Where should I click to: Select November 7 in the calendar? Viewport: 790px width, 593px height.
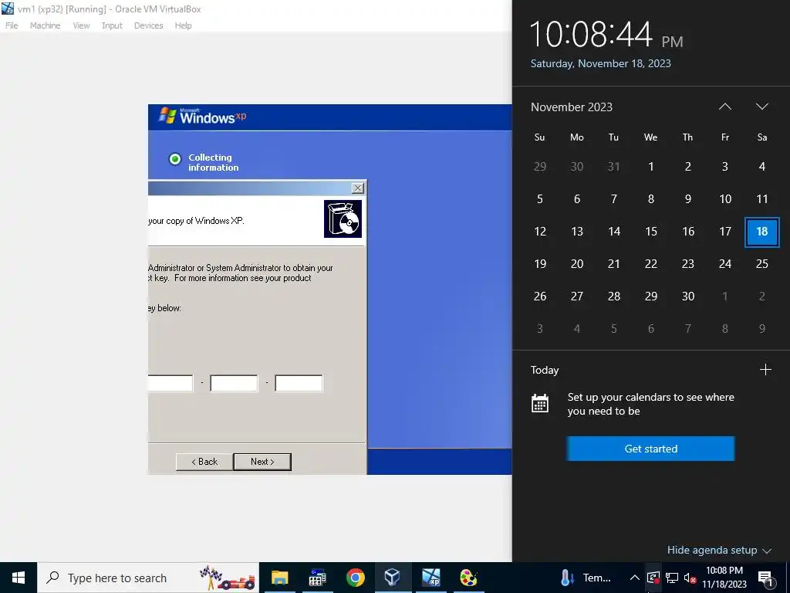pos(613,199)
